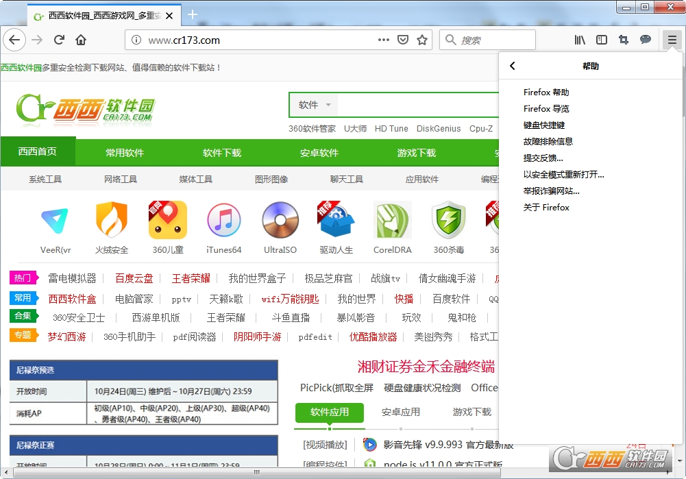Click the DiskGenius suggestion link
The image size is (686, 479).
439,129
